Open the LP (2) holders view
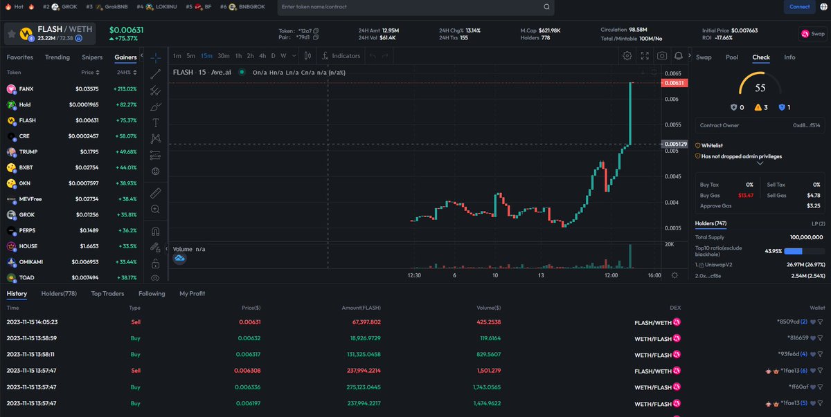The image size is (831, 417). click(817, 223)
